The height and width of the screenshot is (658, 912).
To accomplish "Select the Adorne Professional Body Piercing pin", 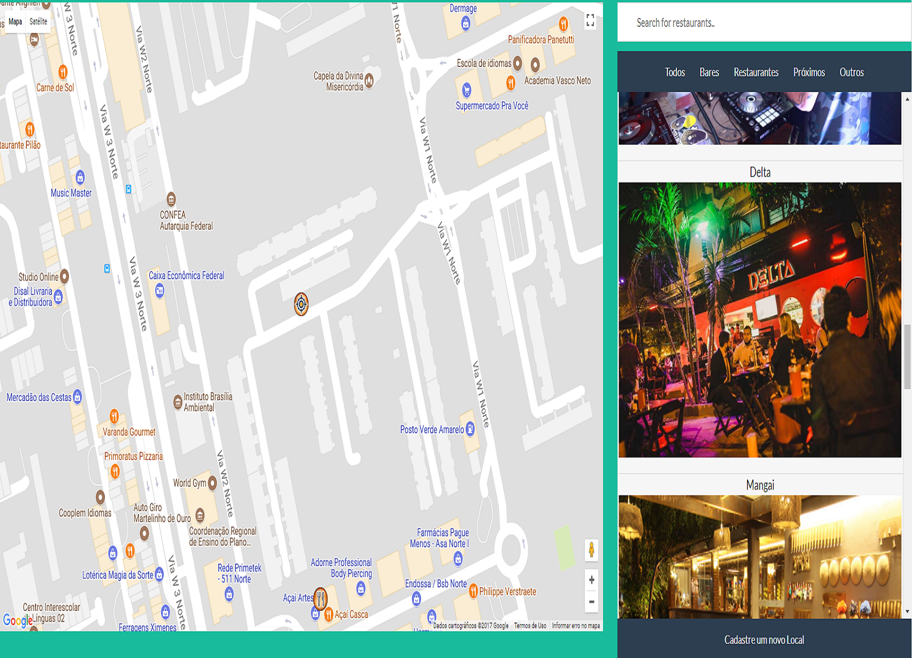I will tap(361, 588).
